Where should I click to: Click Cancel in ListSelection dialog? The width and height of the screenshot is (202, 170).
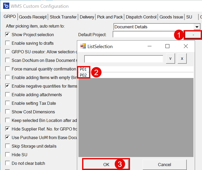tap(164, 165)
